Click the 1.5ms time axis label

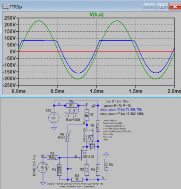pyautogui.click(x=136, y=91)
